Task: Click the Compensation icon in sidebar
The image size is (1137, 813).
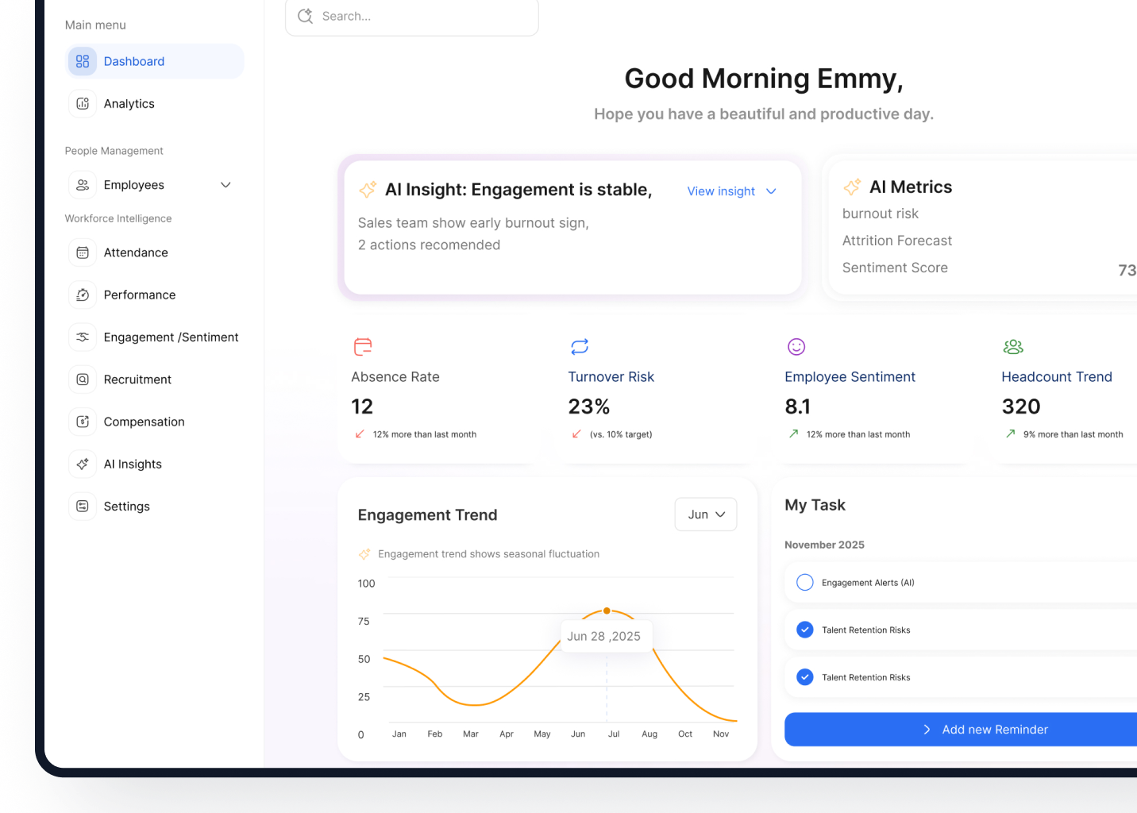Action: 83,422
